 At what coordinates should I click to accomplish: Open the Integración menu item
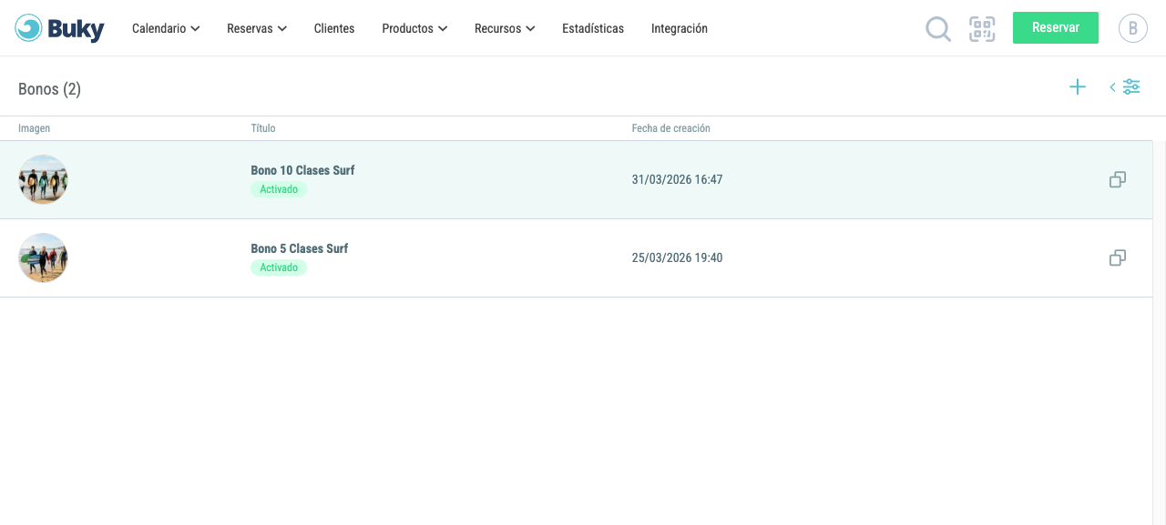tap(680, 28)
